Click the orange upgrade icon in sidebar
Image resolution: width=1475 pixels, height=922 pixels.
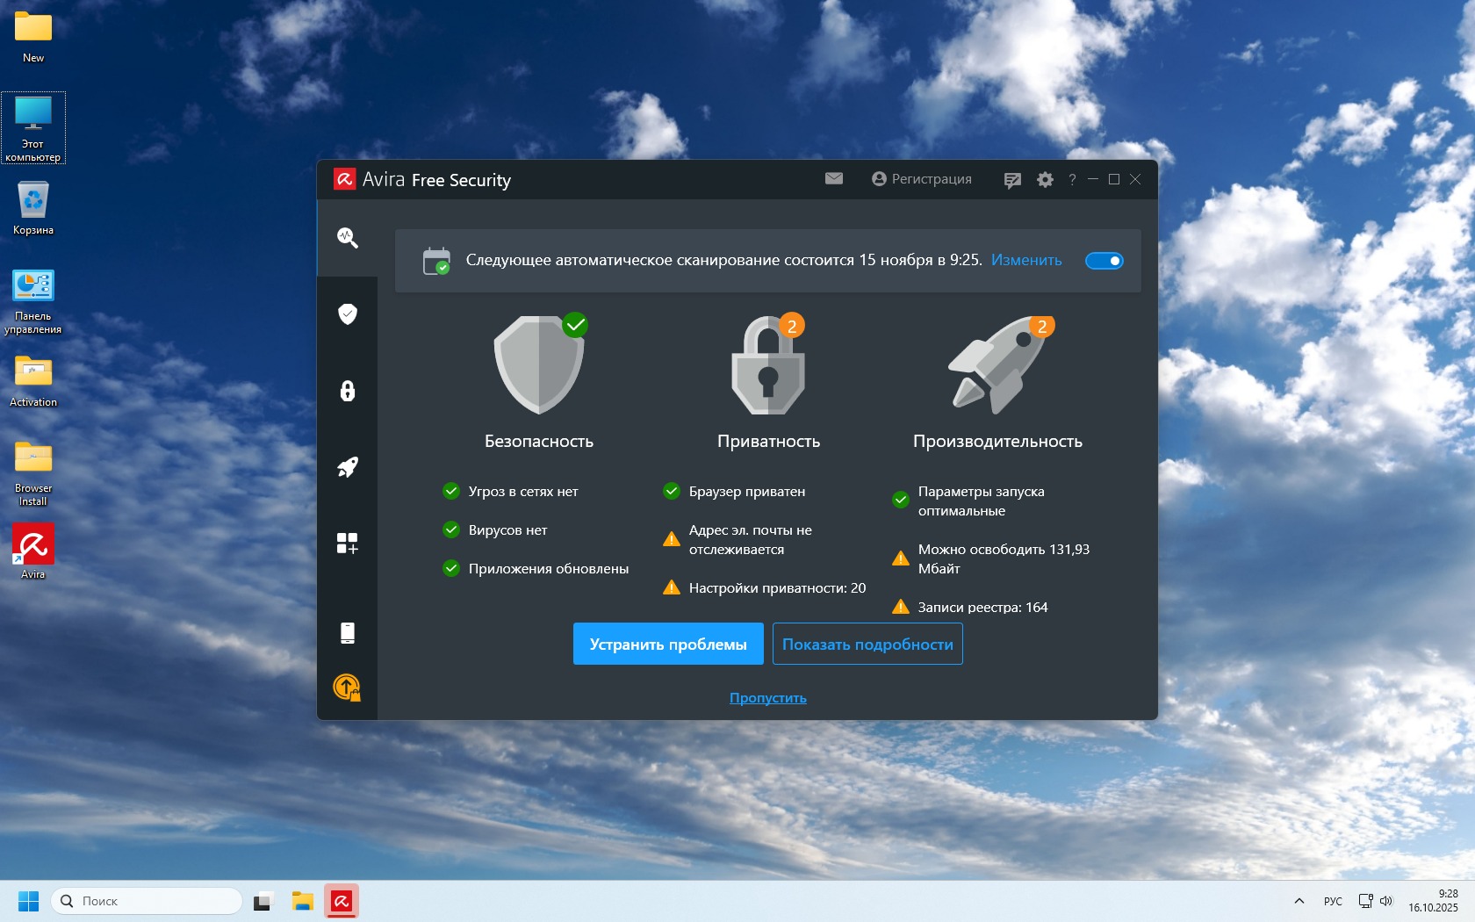(x=348, y=687)
